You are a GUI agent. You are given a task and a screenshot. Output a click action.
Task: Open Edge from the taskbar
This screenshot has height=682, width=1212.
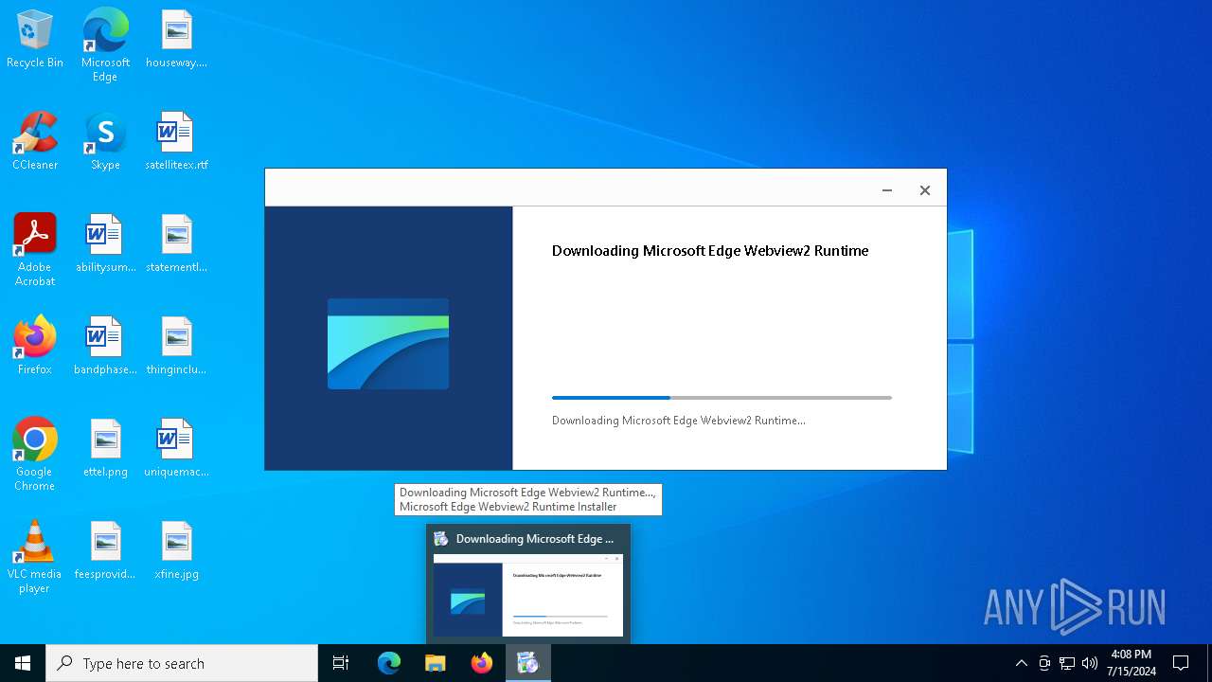tap(389, 663)
